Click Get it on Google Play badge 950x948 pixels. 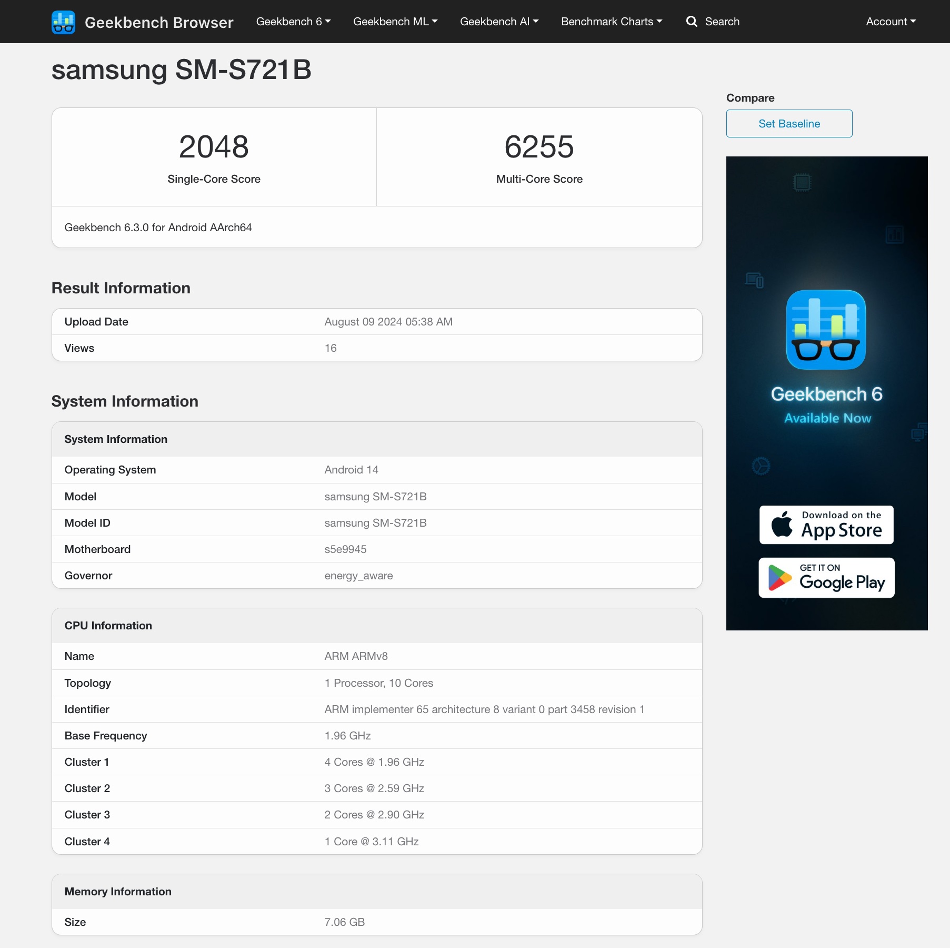[x=826, y=578]
